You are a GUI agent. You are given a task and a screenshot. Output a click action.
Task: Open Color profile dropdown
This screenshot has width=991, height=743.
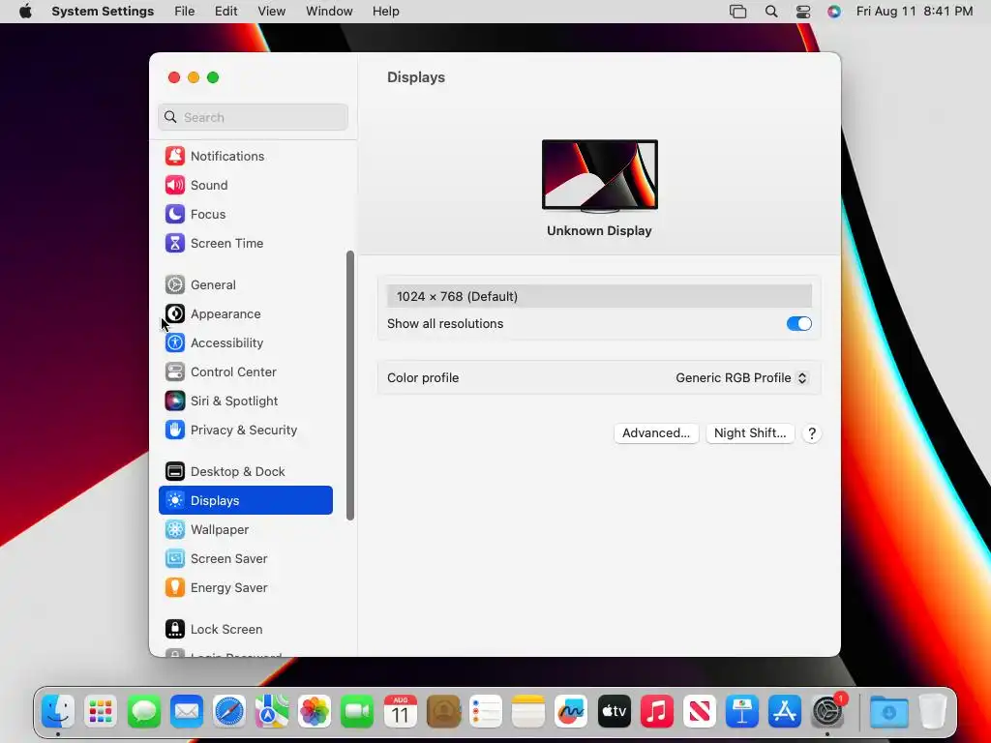(x=741, y=378)
